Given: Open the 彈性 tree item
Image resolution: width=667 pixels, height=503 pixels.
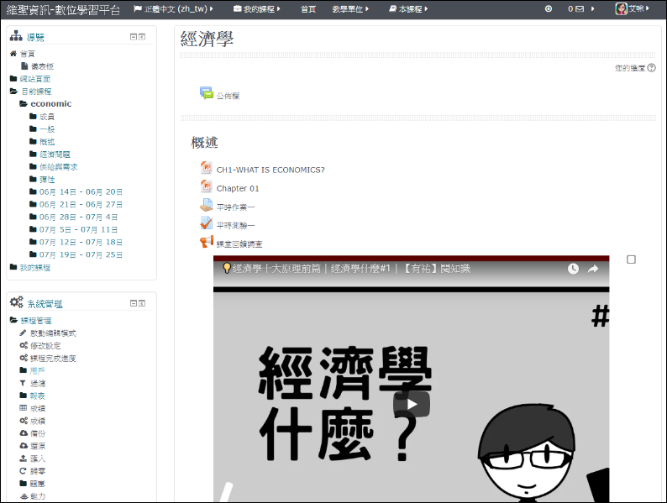Looking at the screenshot, I should coord(47,180).
